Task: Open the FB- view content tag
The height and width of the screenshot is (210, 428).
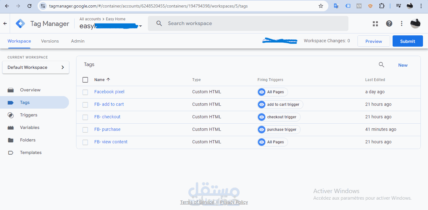Action: [x=111, y=142]
